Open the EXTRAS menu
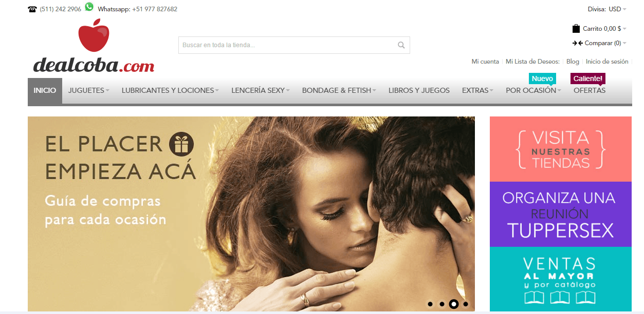644x314 pixels. click(477, 90)
